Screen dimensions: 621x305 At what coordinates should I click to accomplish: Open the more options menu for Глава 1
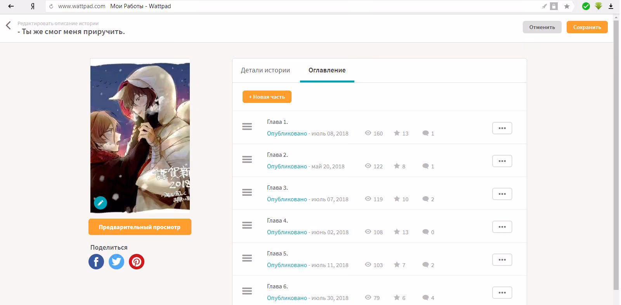(502, 128)
